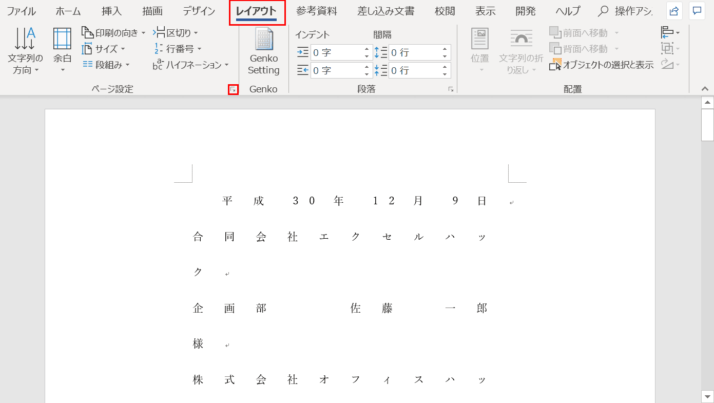Open the 位置 position menu
This screenshot has height=403, width=714.
[x=480, y=50]
